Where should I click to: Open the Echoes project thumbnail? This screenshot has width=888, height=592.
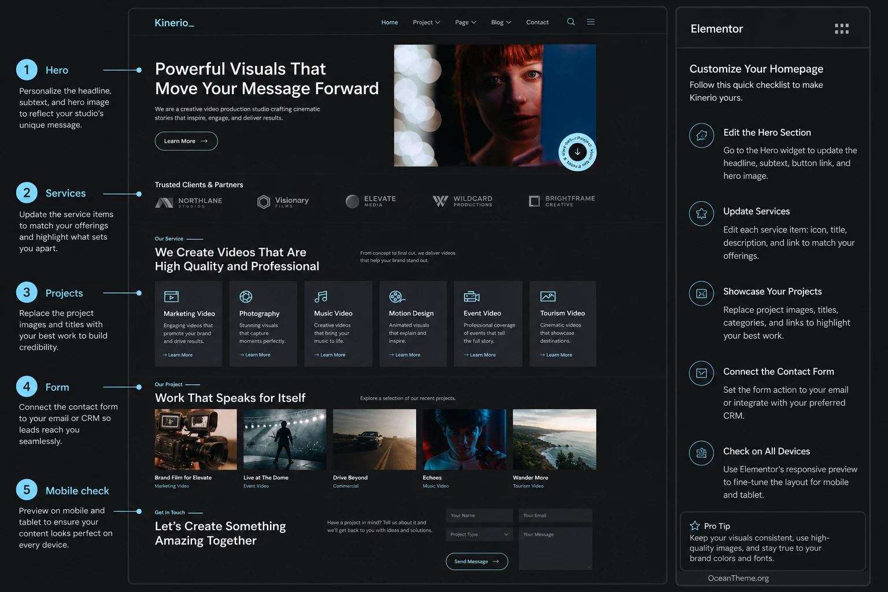point(464,439)
